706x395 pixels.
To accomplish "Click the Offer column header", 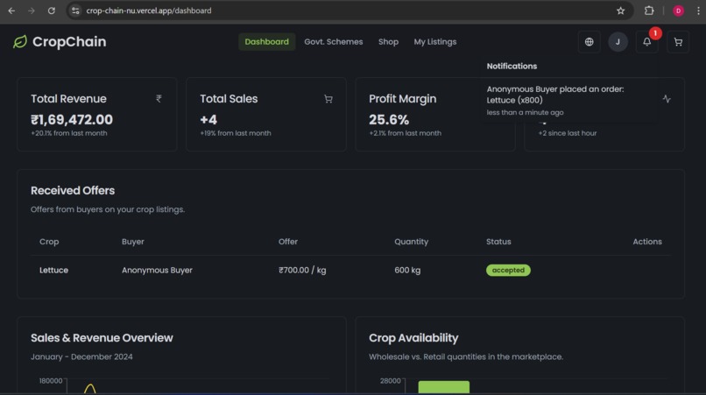I will click(287, 242).
